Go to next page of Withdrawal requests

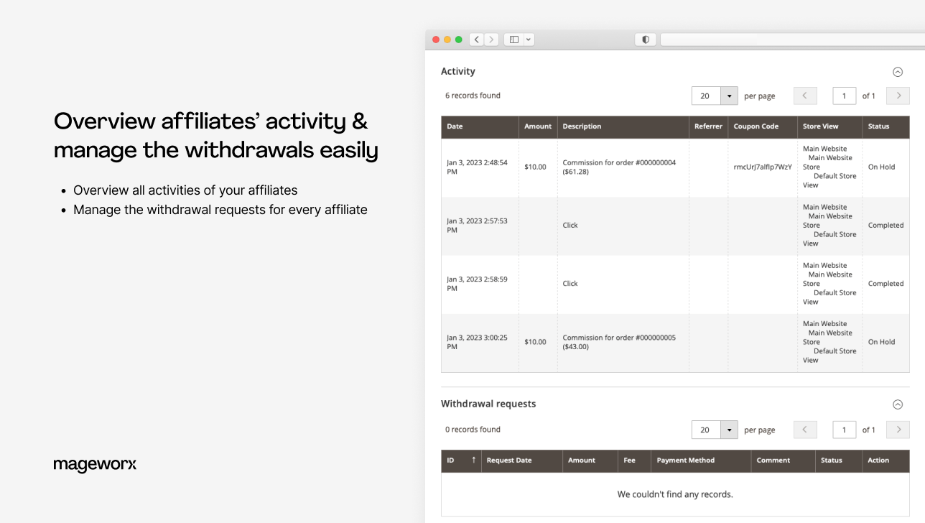click(898, 430)
